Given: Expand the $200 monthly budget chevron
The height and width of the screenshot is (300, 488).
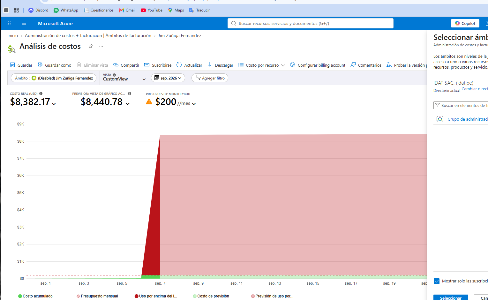Looking at the screenshot, I should pyautogui.click(x=194, y=104).
